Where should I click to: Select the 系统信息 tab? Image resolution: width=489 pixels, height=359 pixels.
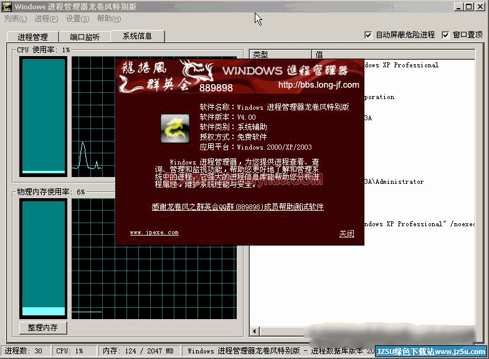(137, 36)
